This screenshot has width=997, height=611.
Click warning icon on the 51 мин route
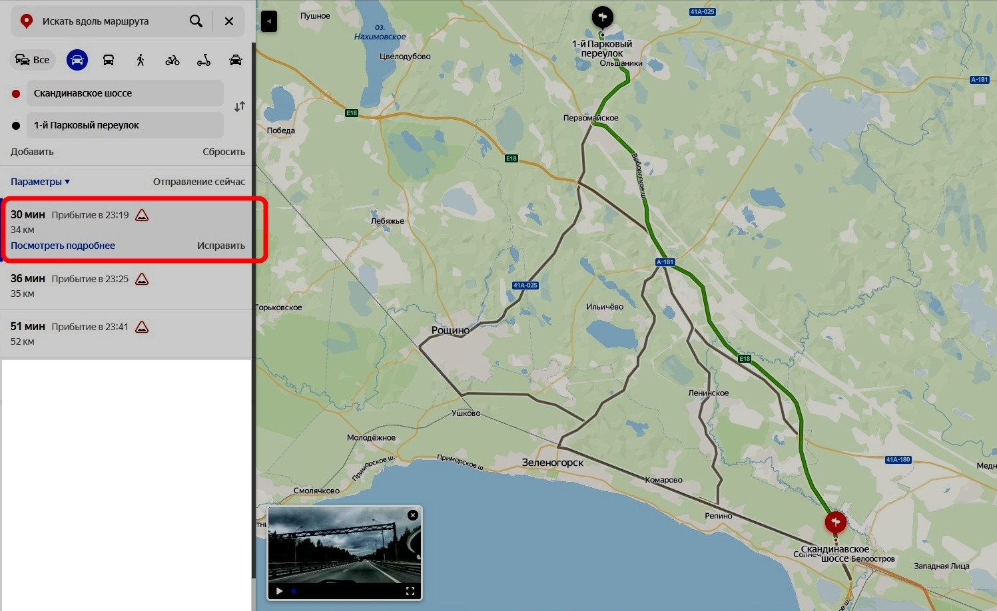pos(142,327)
